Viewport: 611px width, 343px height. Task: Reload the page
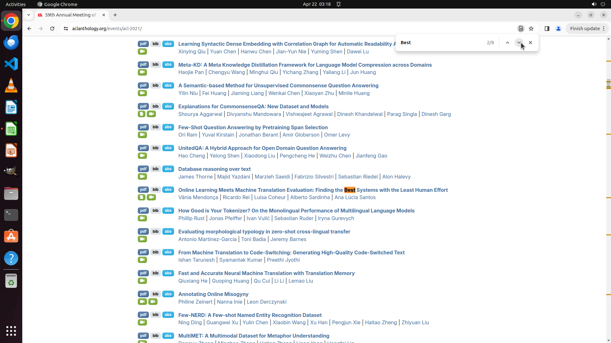point(52,29)
